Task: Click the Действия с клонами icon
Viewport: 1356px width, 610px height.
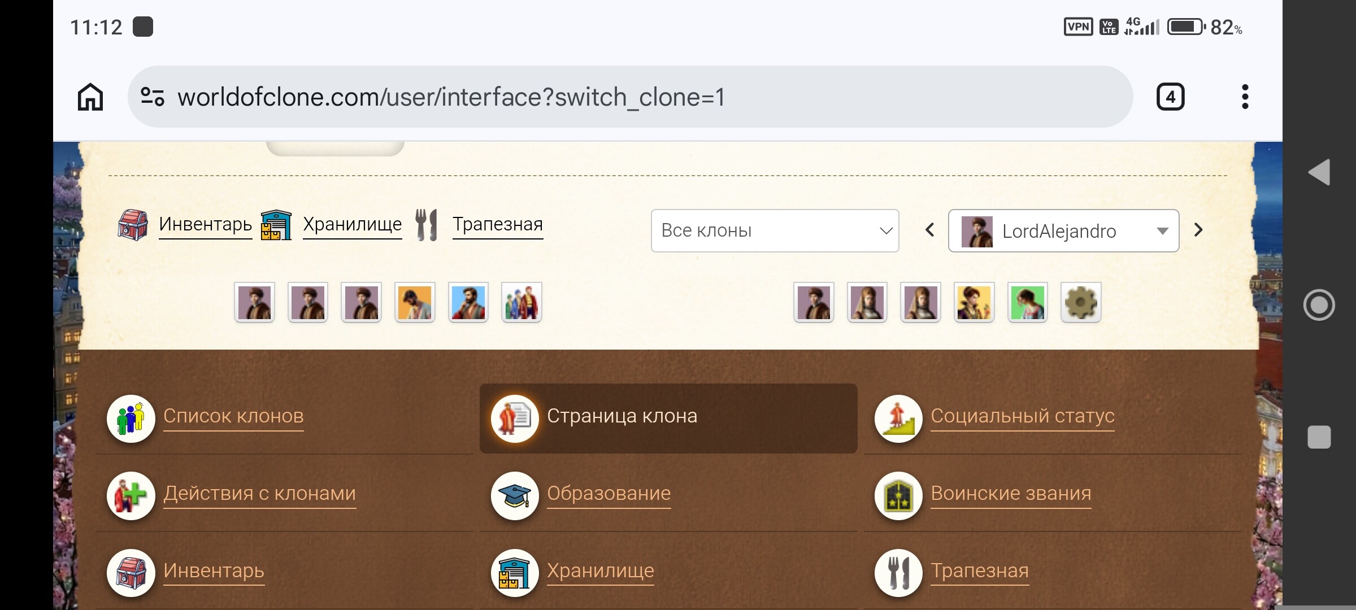Action: (131, 496)
